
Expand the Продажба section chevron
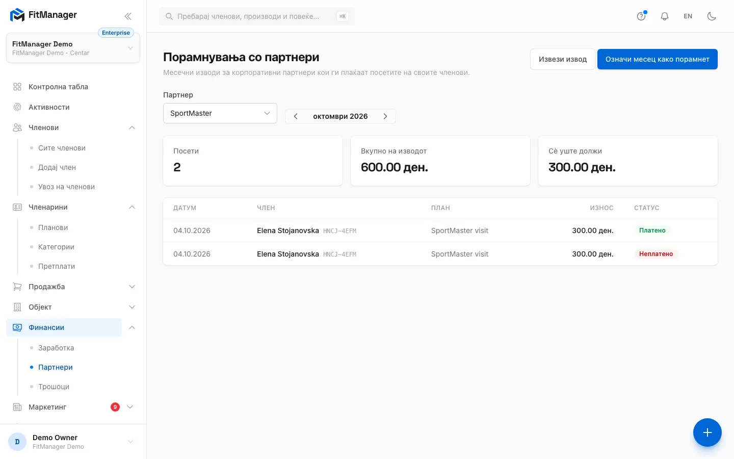point(132,287)
